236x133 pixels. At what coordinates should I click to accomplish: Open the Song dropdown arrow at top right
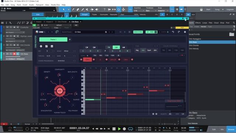[223, 10]
